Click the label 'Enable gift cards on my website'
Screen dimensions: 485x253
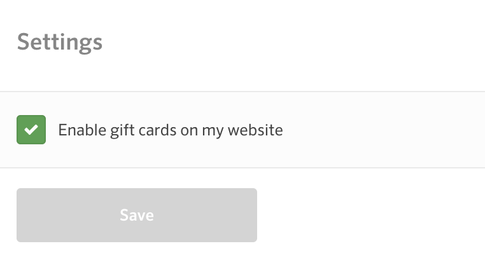point(171,130)
